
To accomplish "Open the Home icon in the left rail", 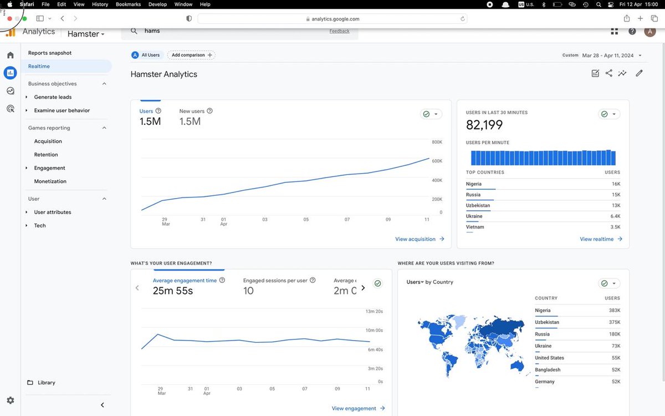I will pyautogui.click(x=10, y=55).
